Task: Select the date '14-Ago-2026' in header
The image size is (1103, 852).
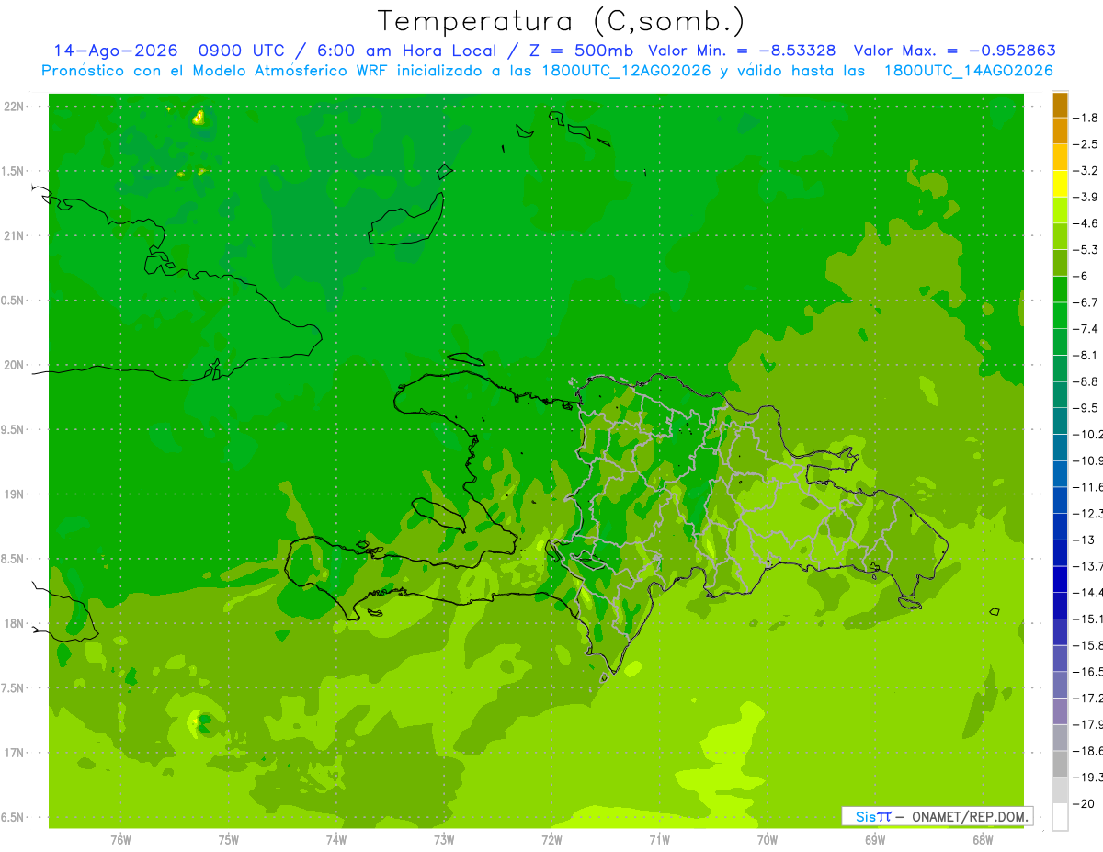Action: (x=115, y=51)
